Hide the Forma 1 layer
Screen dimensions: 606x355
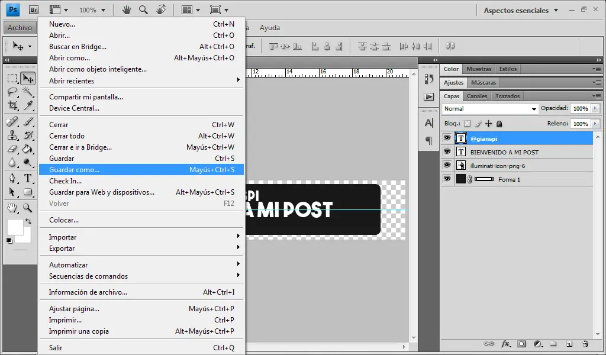447,179
